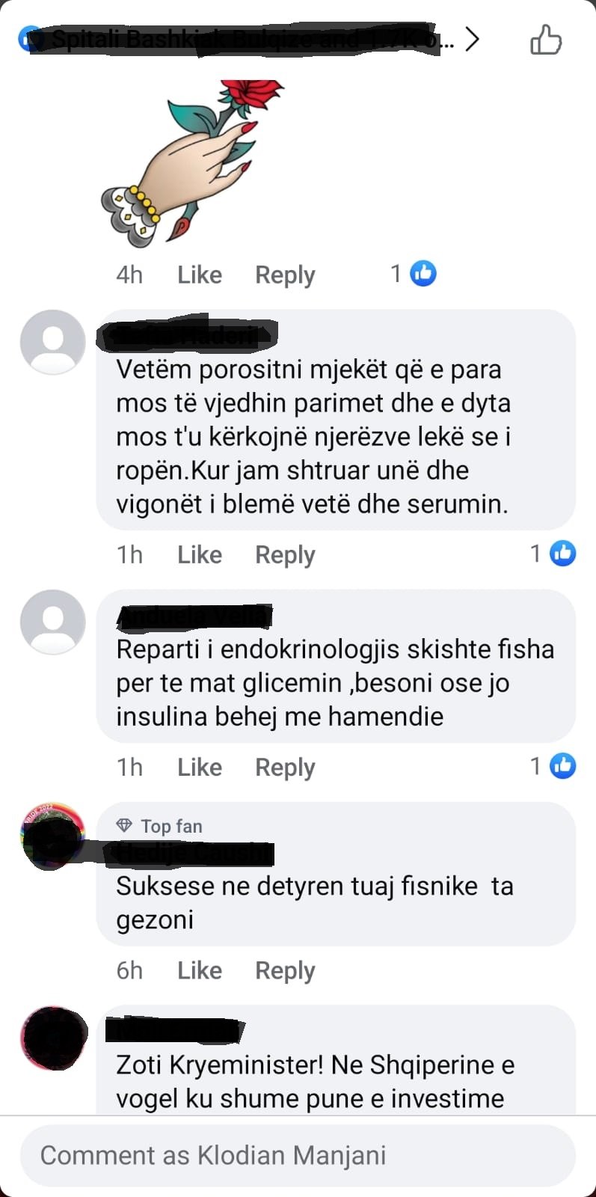Reply to the 'Reparti i endokrinologjis' comment
This screenshot has width=596, height=1197.
click(285, 767)
